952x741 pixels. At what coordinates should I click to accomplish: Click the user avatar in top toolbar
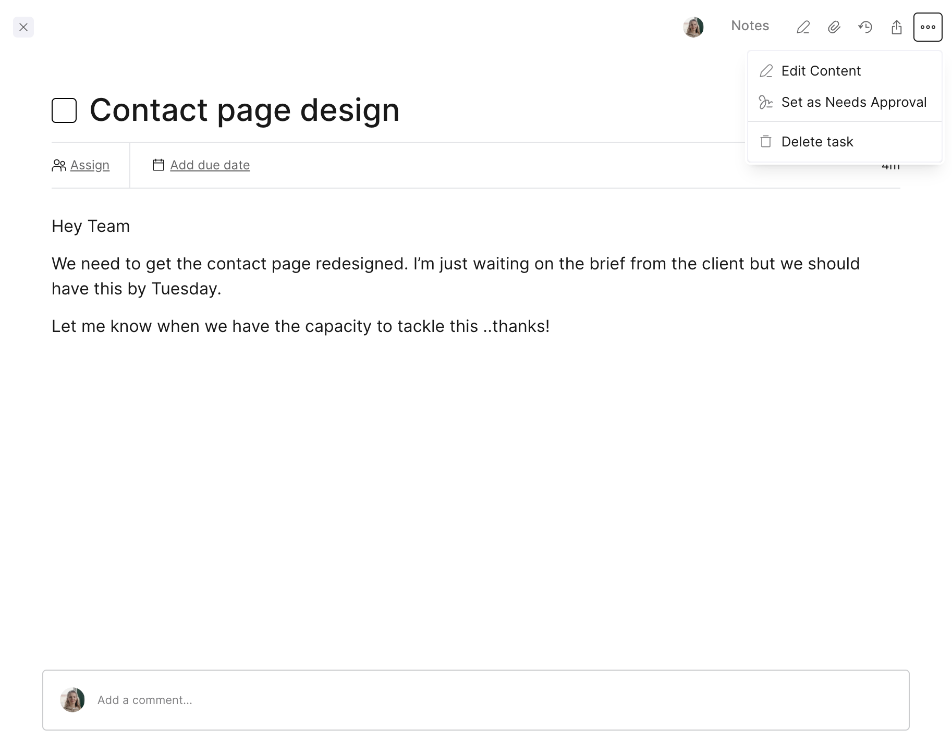693,27
